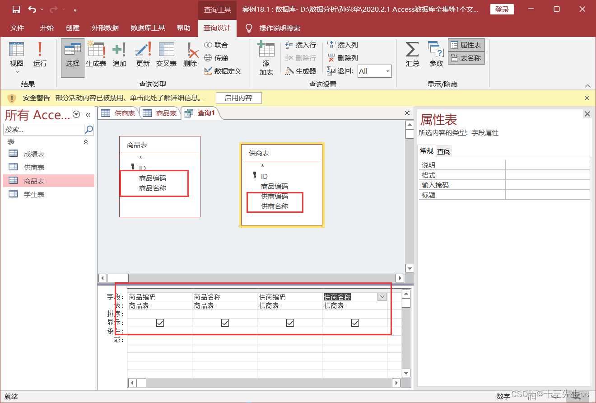Click Insert Rows (插入行)

tap(300, 45)
